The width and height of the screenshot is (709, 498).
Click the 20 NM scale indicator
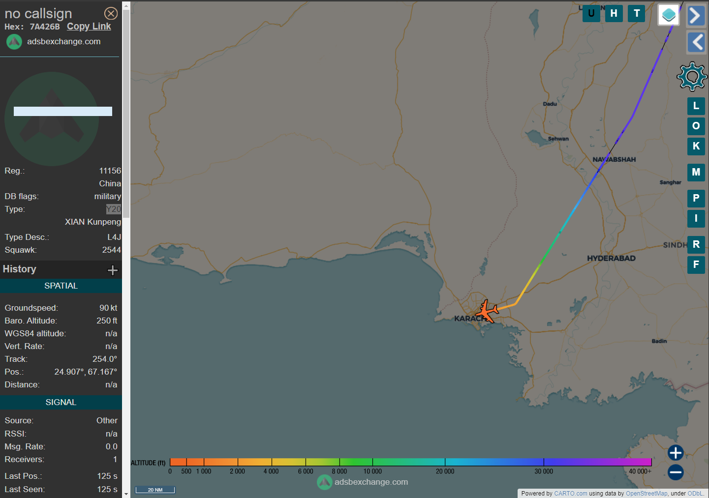pyautogui.click(x=155, y=490)
